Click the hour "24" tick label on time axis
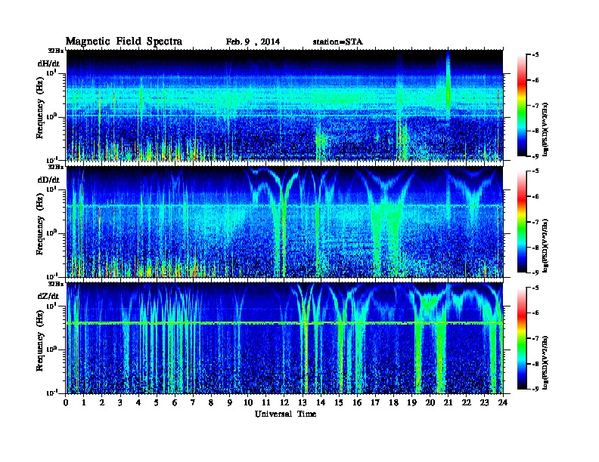The image size is (599, 462). (503, 402)
